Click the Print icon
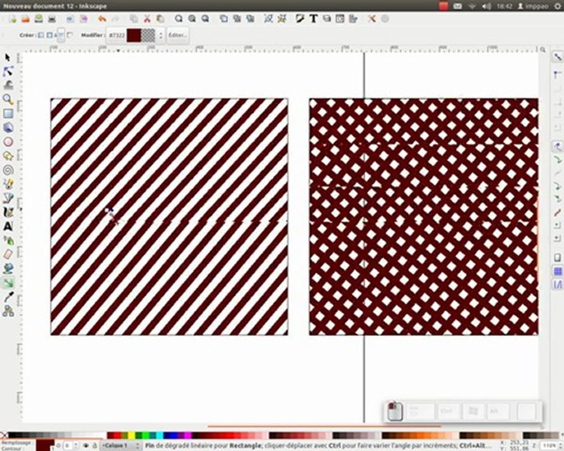The width and height of the screenshot is (564, 451). click(52, 19)
